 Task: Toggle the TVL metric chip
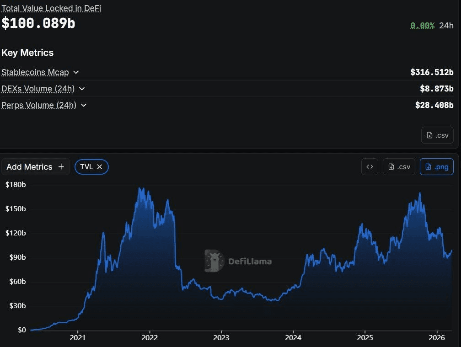click(86, 167)
